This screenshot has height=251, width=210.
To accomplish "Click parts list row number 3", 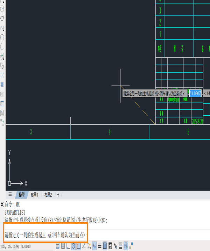I will coord(160,11).
